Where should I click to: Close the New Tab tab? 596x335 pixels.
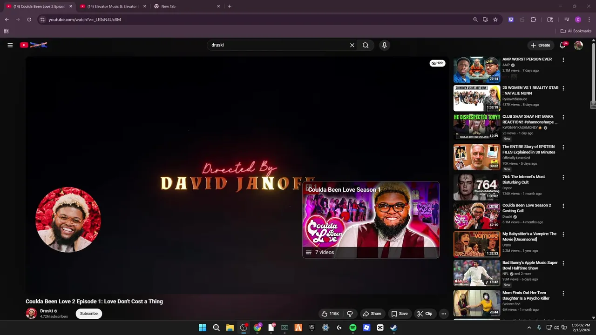[x=218, y=7]
